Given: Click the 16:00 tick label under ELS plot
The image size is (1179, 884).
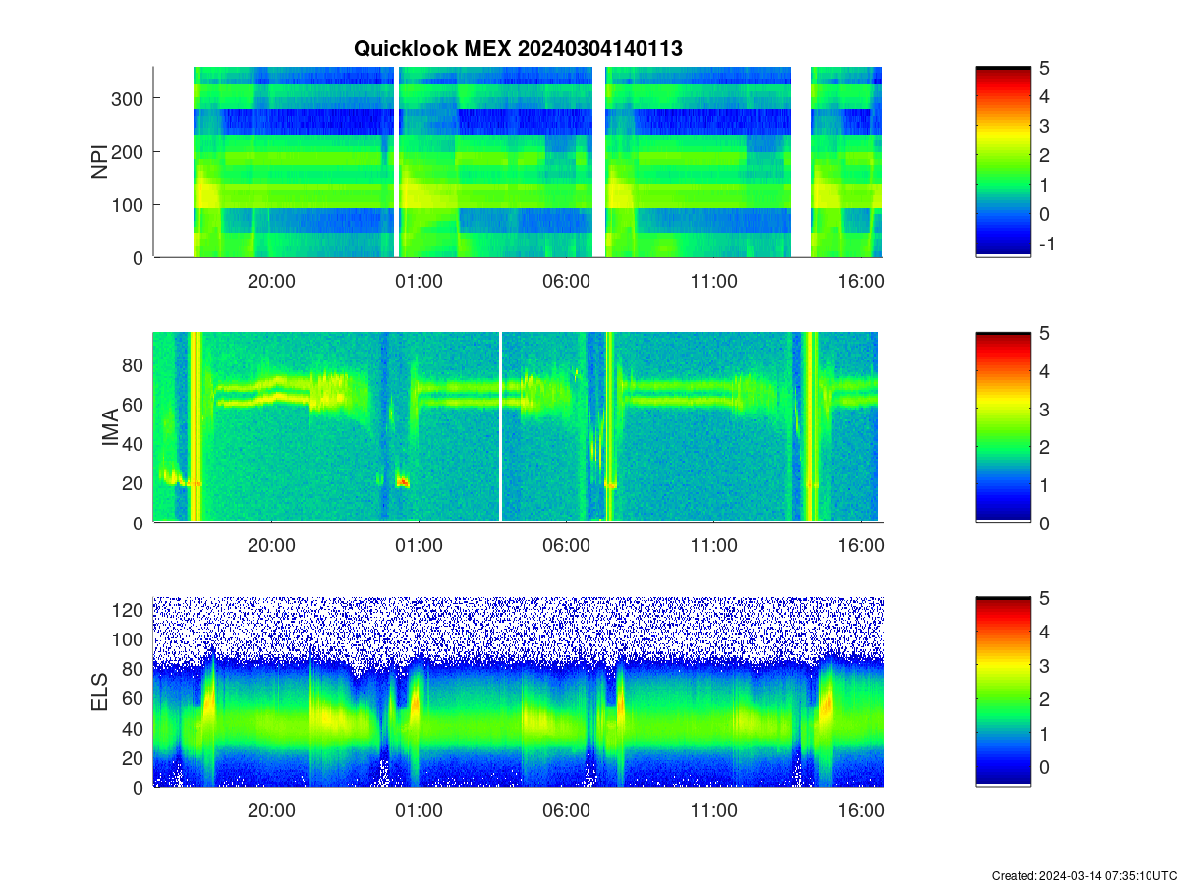Looking at the screenshot, I should 862,811.
